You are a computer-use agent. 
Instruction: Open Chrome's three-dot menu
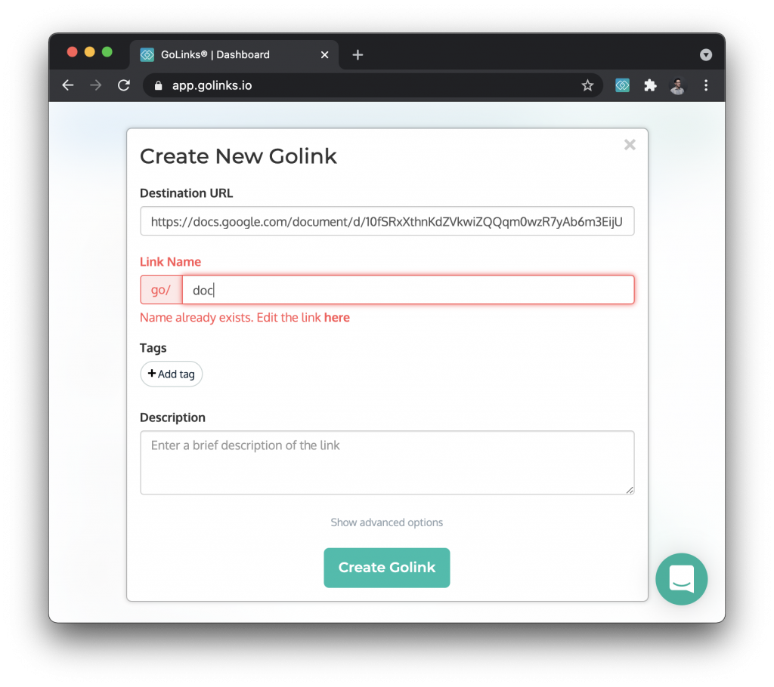705,85
